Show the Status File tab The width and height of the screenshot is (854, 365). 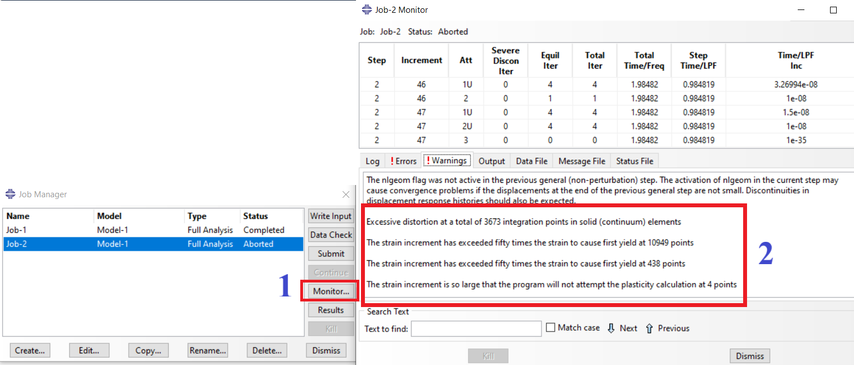pos(635,160)
